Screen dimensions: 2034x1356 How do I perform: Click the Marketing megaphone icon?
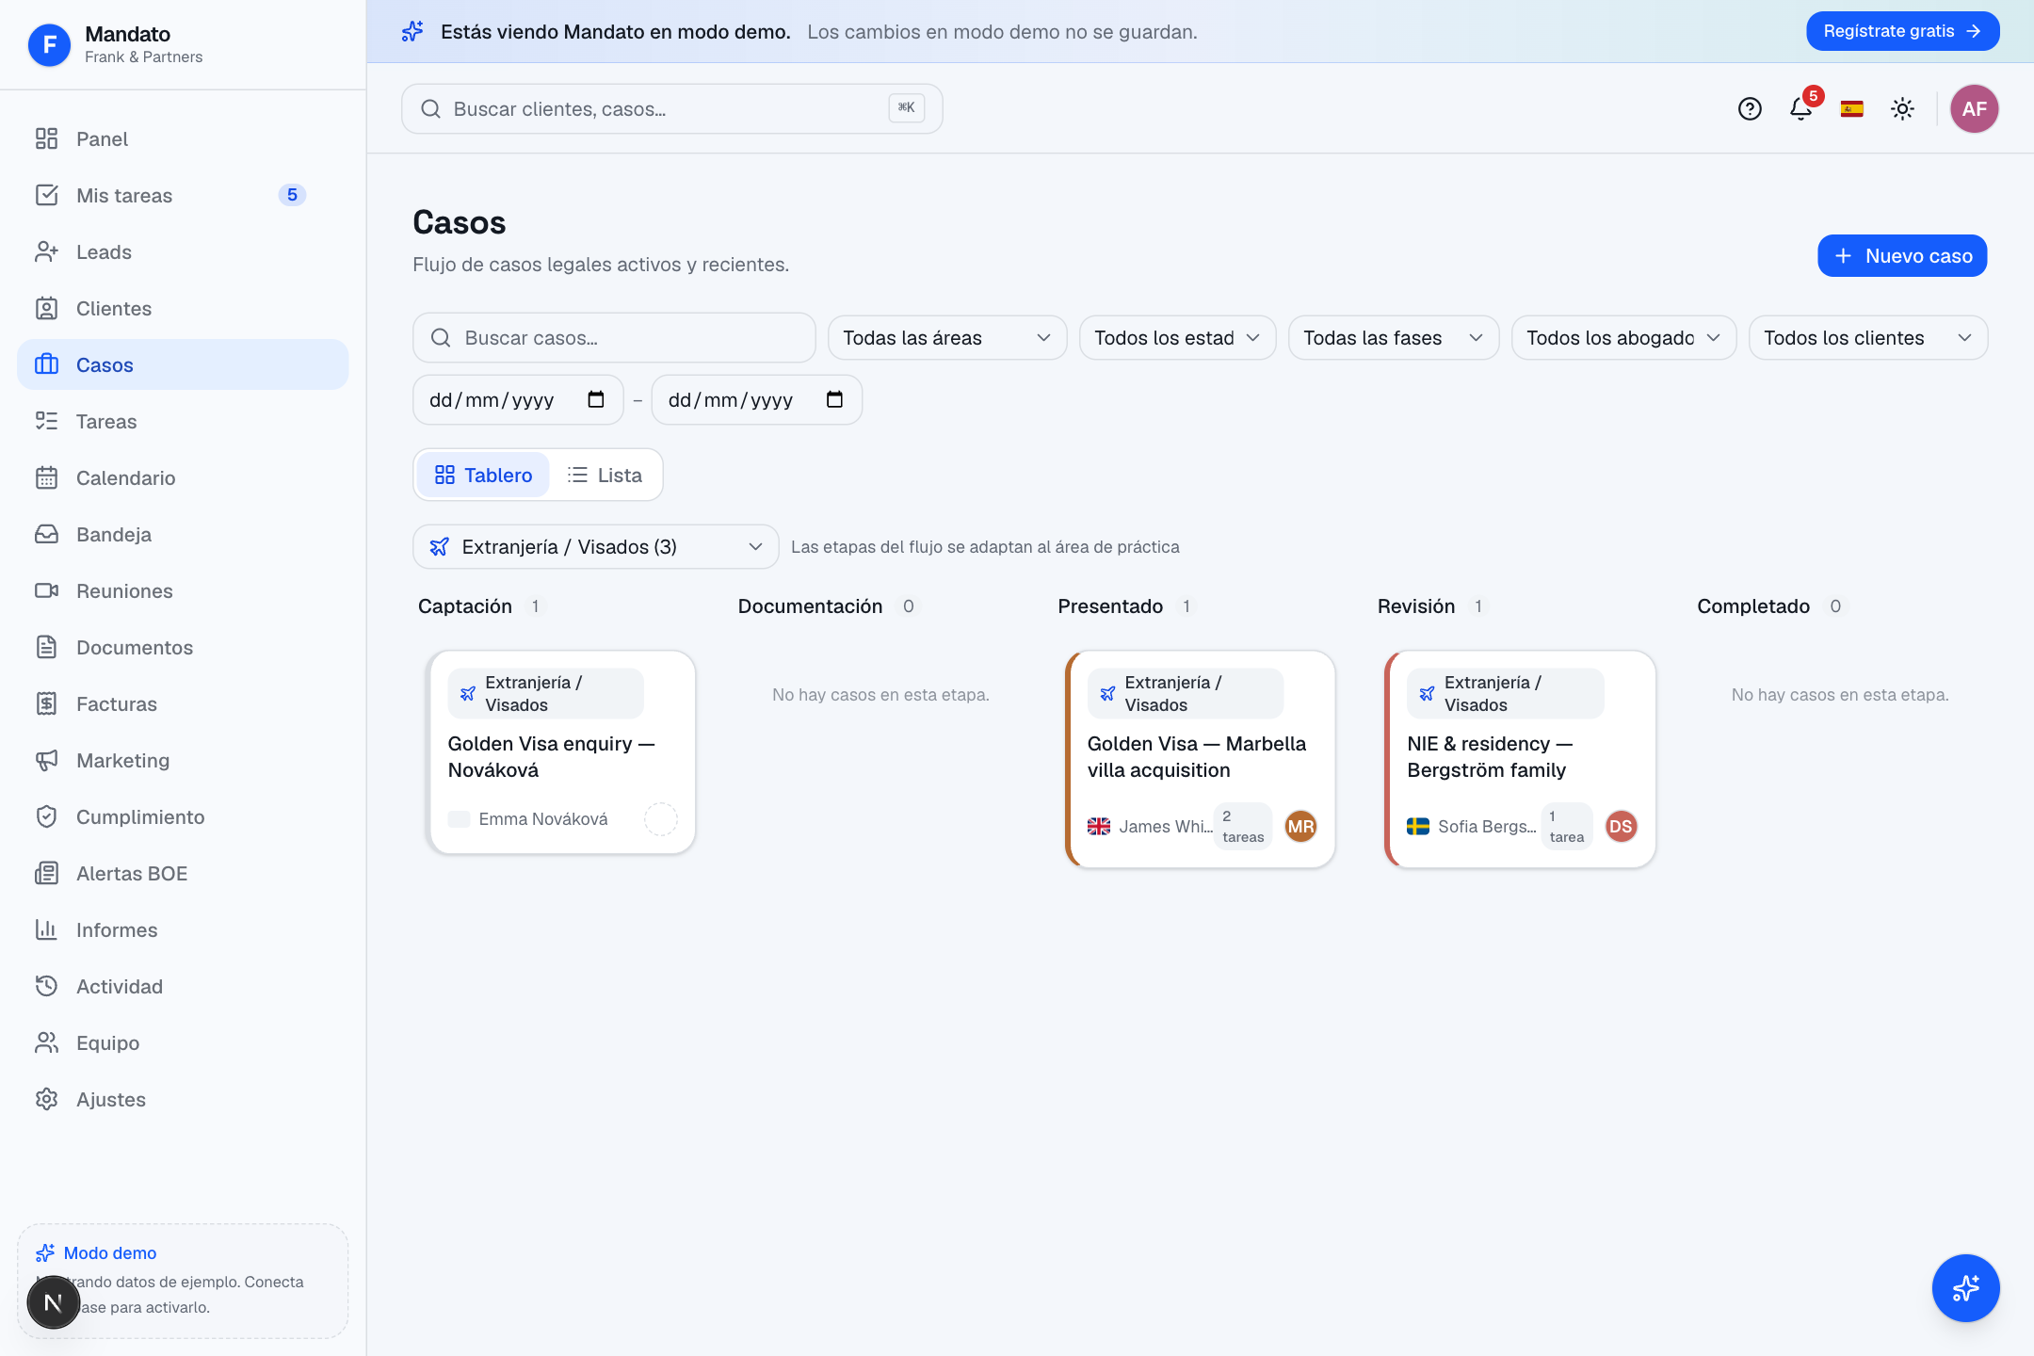[x=46, y=760]
